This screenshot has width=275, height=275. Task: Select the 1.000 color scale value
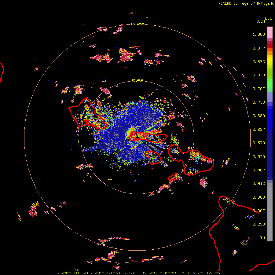coord(259,34)
